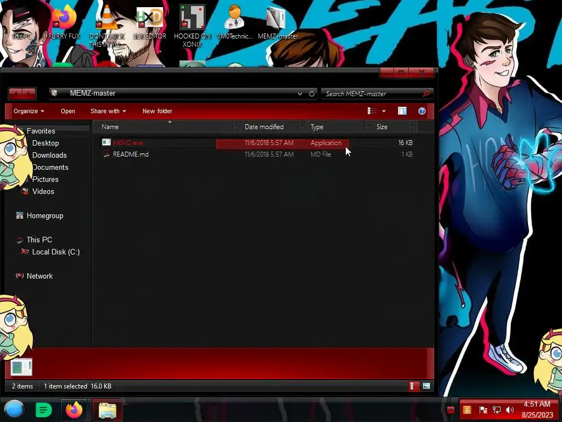This screenshot has height=422, width=562.
Task: Open the network tray icon
Action: [x=496, y=409]
